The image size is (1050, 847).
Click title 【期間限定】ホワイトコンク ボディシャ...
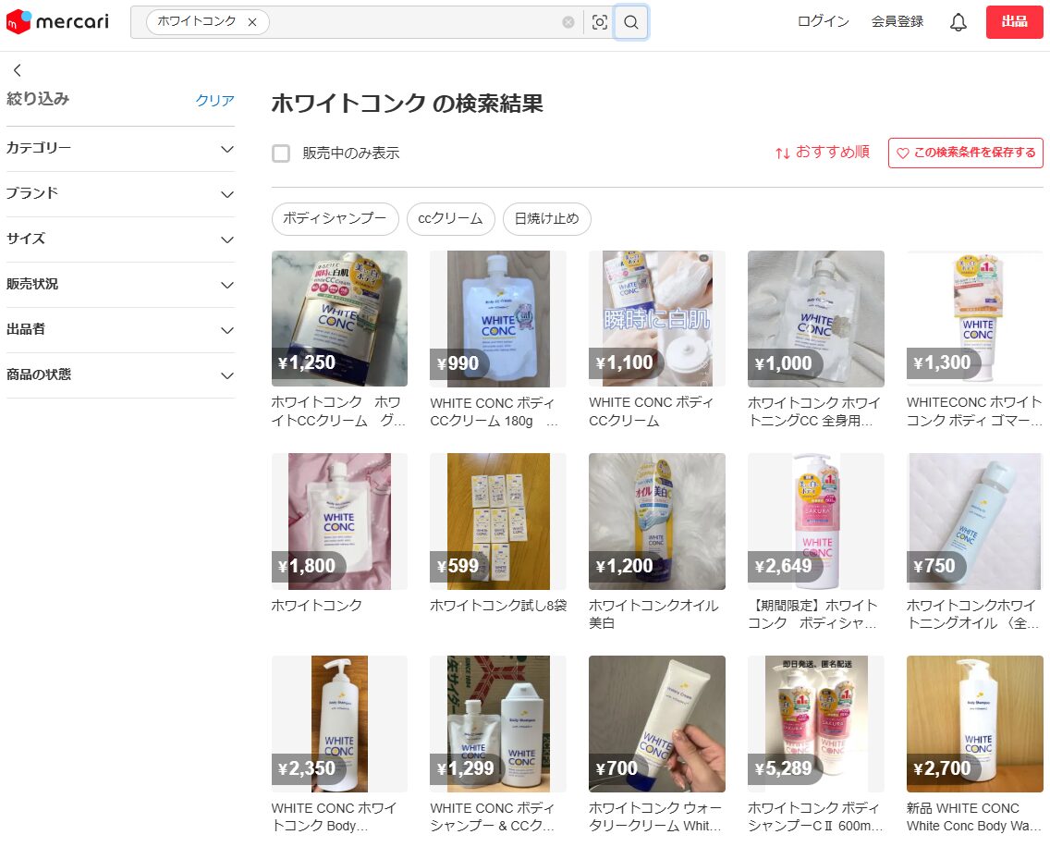pyautogui.click(x=812, y=614)
